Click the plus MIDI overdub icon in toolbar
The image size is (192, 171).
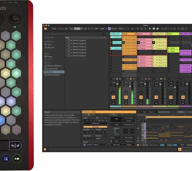(162, 29)
